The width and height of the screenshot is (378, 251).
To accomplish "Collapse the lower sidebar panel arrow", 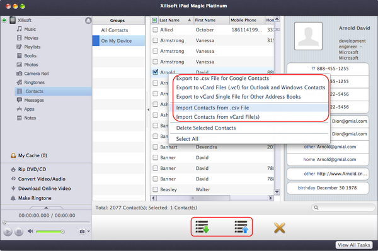I will pos(46,208).
